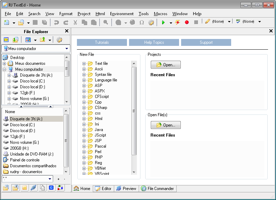Open the Run button dropdown arrow
276x200 pixels.
click(x=171, y=23)
